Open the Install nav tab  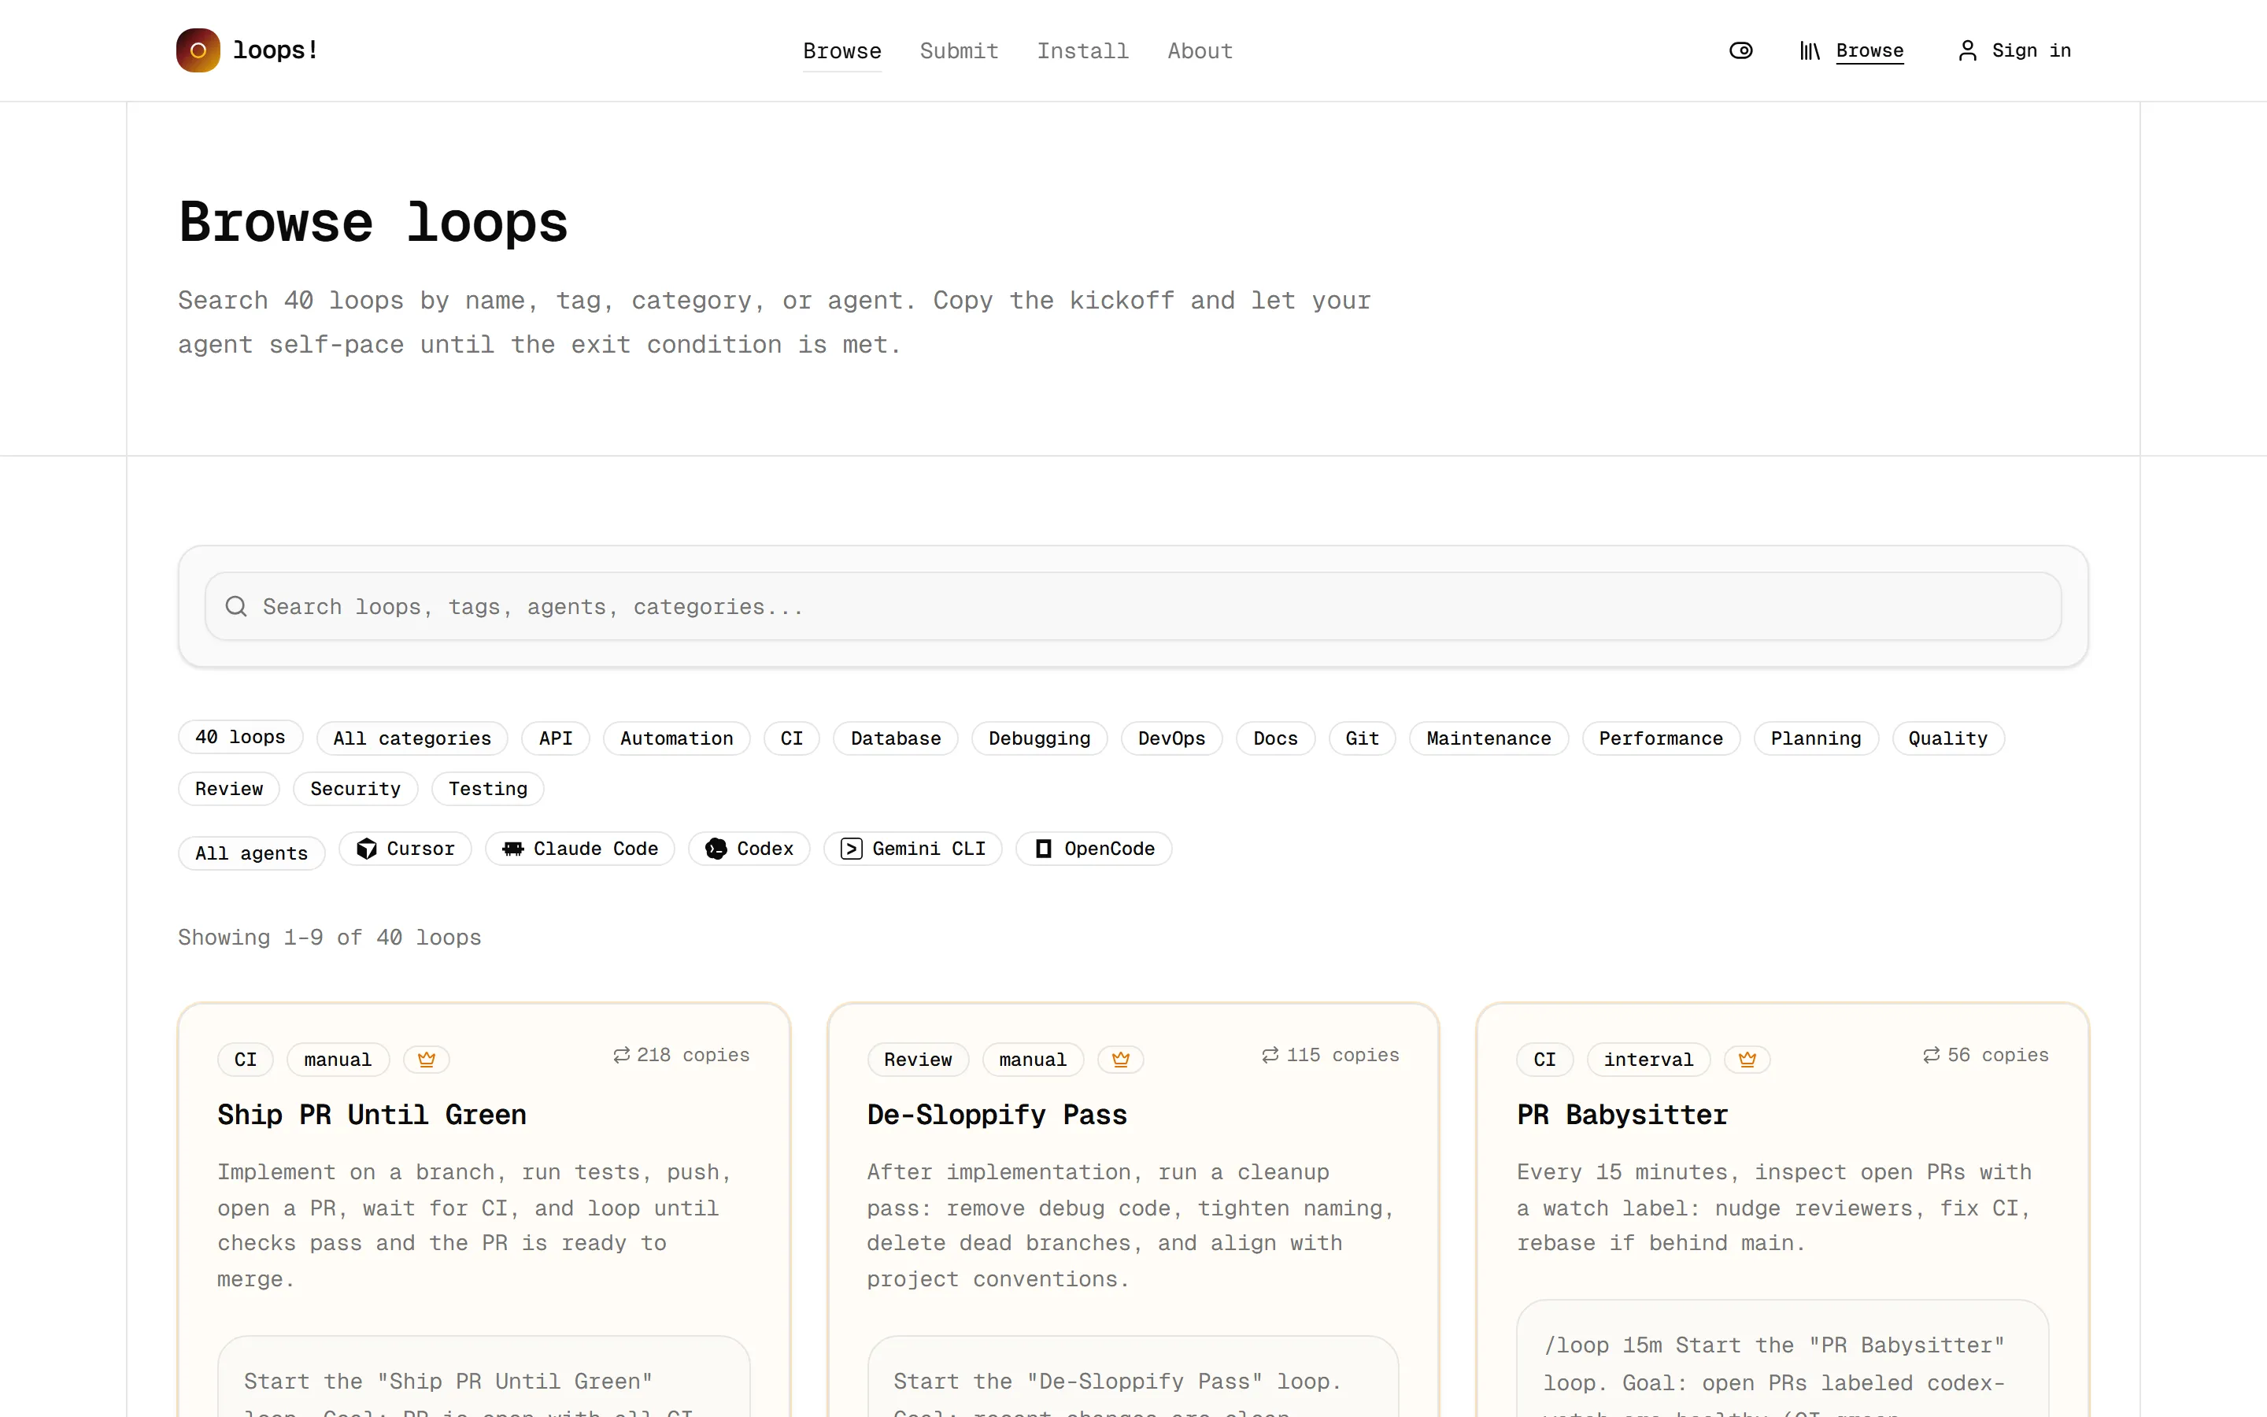coord(1083,51)
